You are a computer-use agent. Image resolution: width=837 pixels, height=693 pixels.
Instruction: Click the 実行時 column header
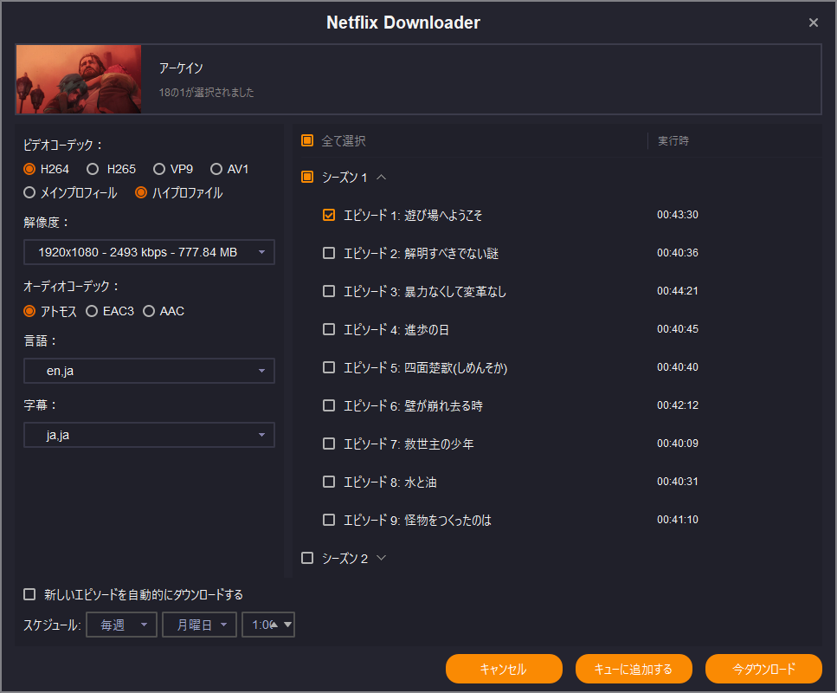(673, 140)
